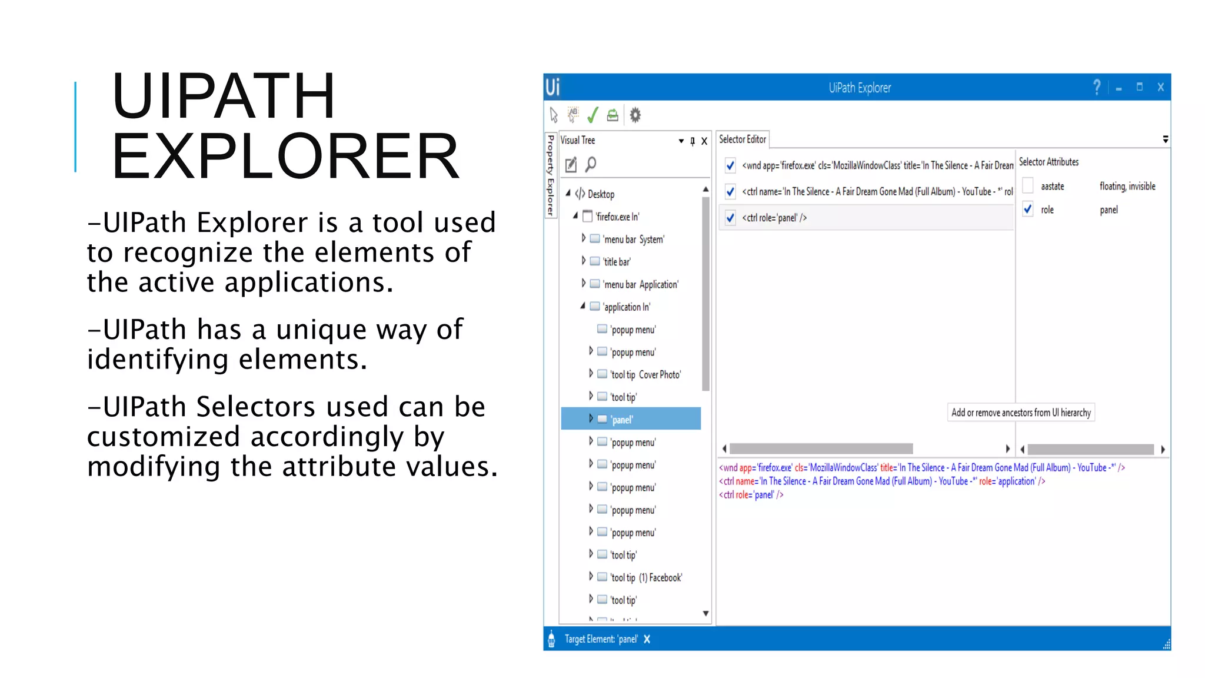
Task: Enable the aastate attribute checkbox
Action: (1028, 186)
